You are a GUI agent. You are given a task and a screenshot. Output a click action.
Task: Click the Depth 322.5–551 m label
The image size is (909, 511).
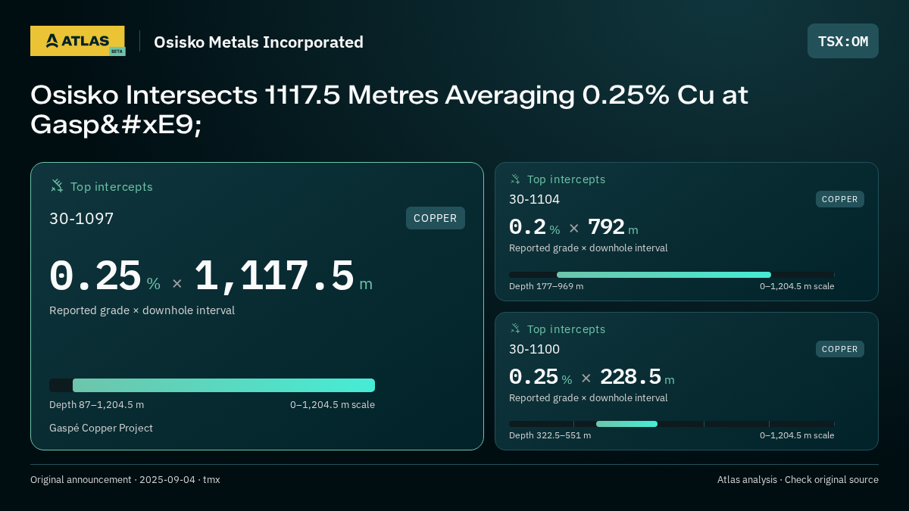[550, 435]
